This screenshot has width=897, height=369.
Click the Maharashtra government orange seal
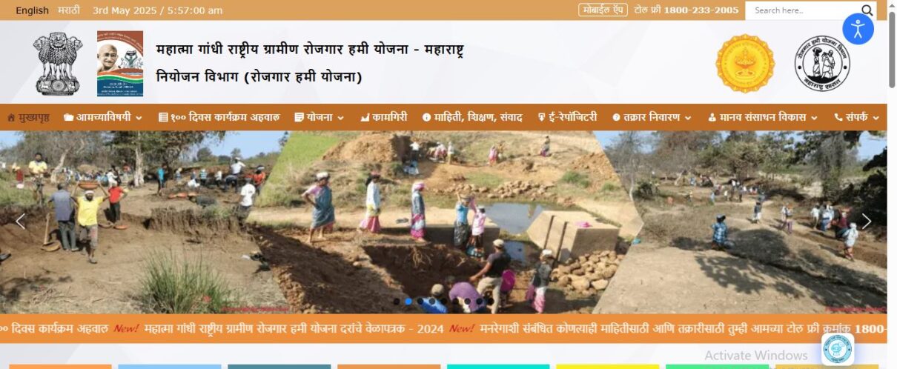pyautogui.click(x=745, y=64)
